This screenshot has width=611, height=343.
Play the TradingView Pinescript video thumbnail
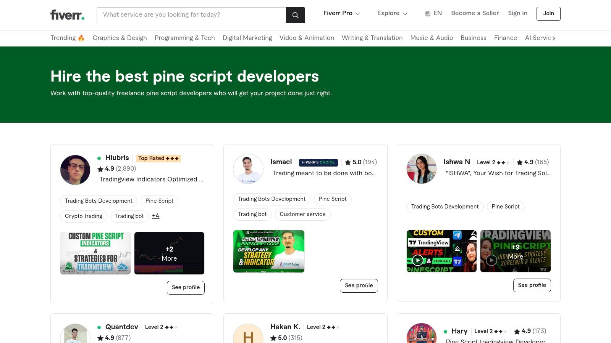(x=491, y=260)
